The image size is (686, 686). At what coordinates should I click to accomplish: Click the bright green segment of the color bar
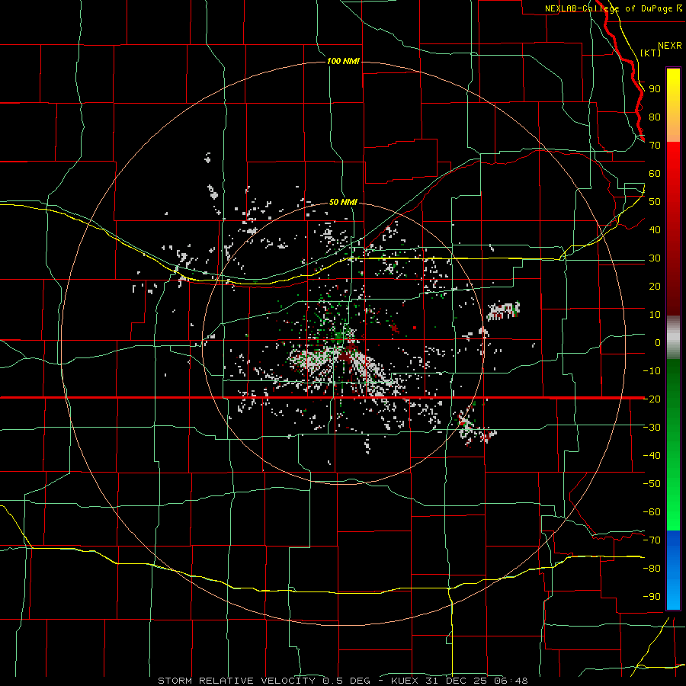tap(673, 445)
